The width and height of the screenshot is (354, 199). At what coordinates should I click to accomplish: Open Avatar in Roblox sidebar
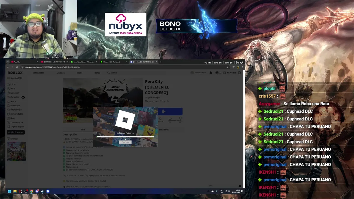click(x=12, y=101)
